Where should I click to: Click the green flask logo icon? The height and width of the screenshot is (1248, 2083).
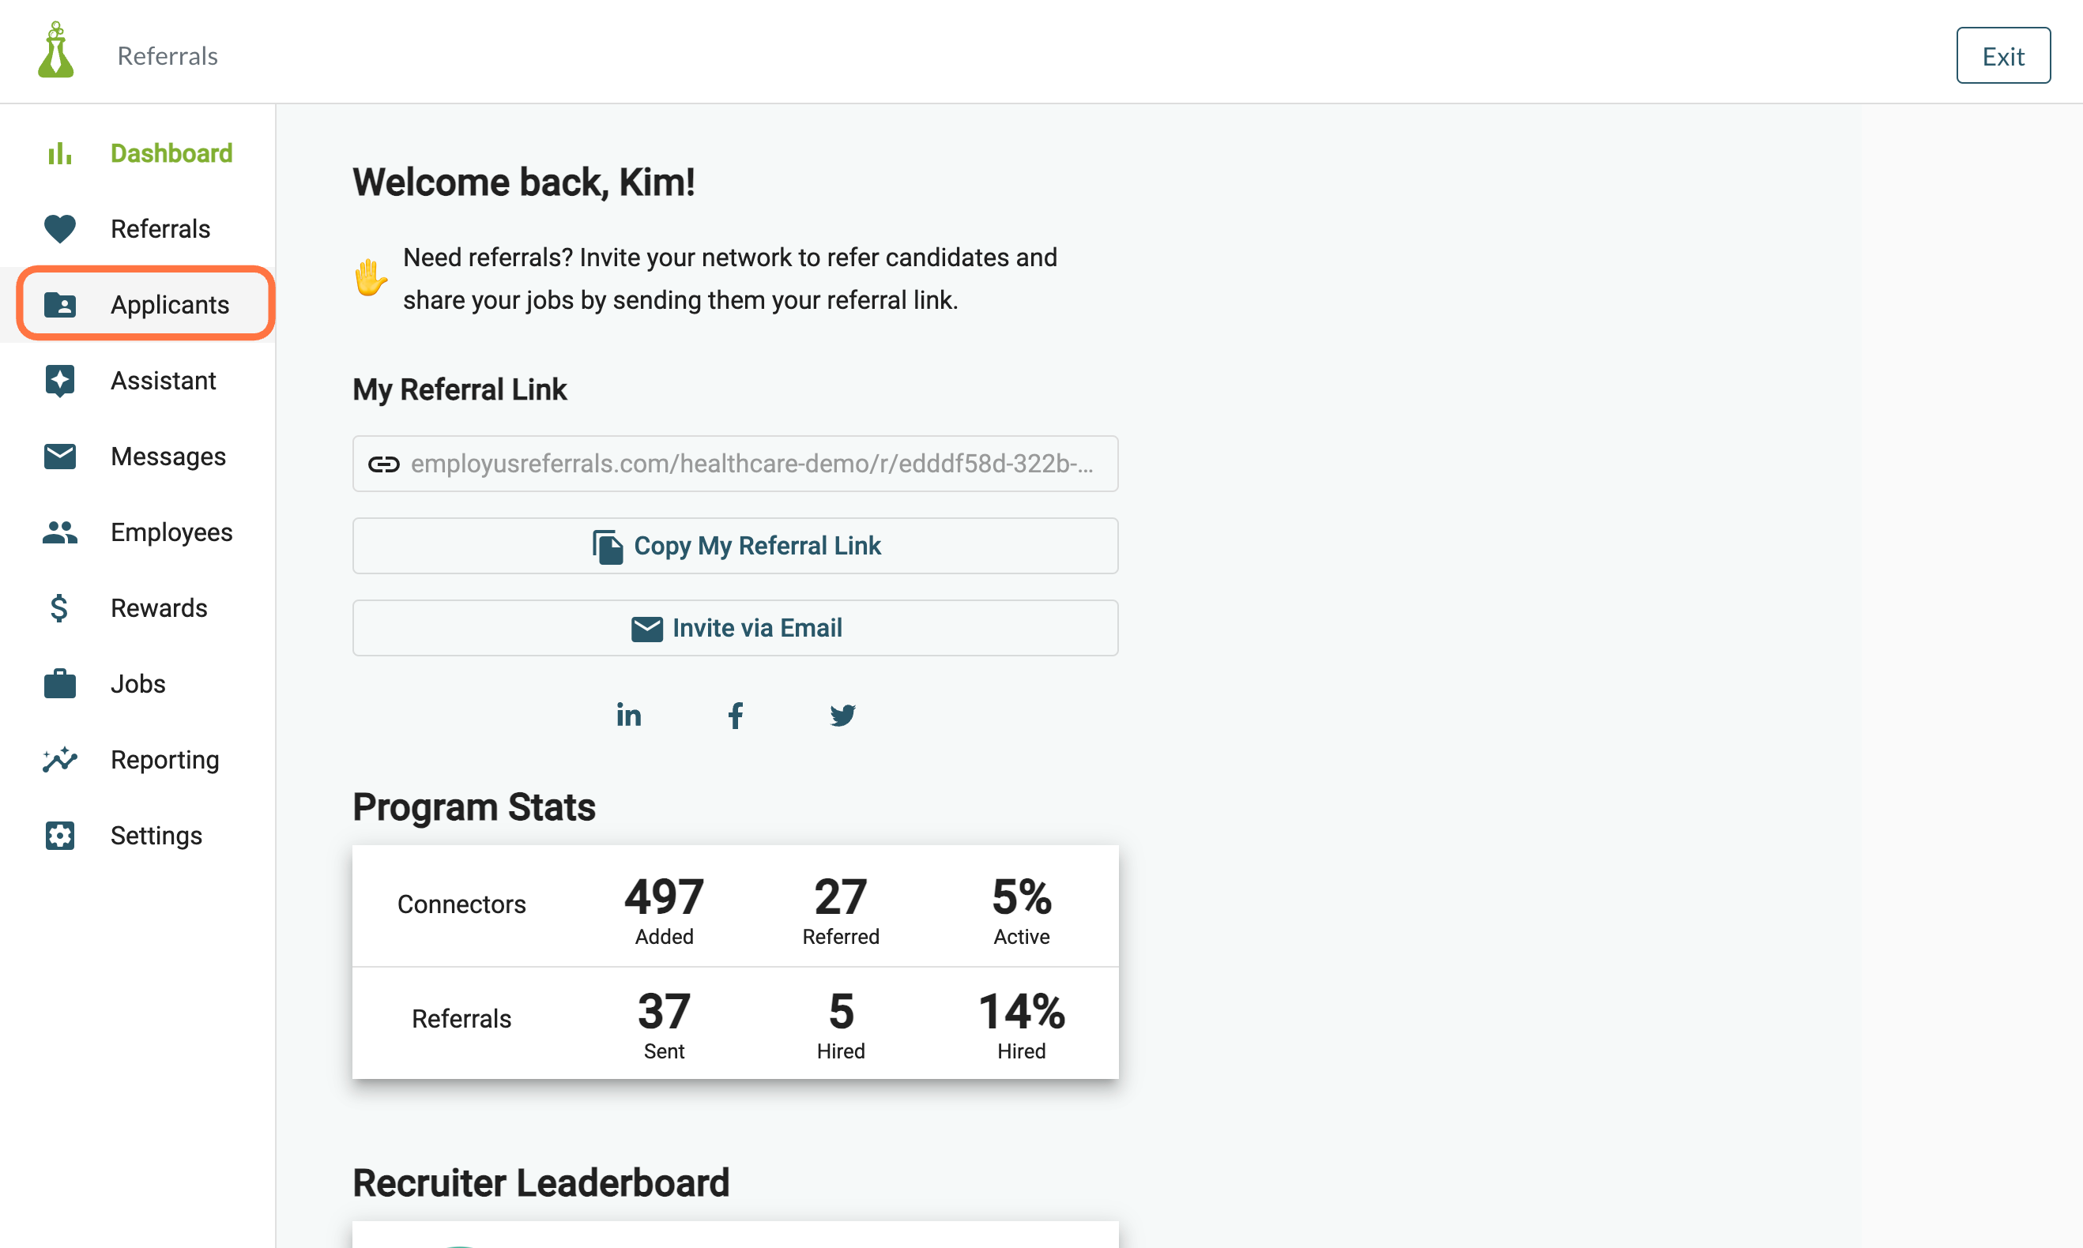pyautogui.click(x=55, y=51)
